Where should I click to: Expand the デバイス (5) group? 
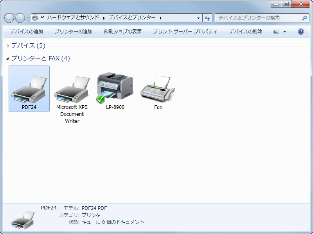pos(8,46)
